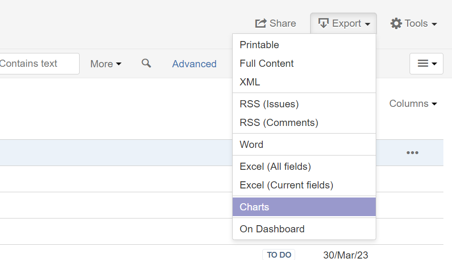Image resolution: width=452 pixels, height=260 pixels.
Task: Select RSS (Issues) export option
Action: coord(269,104)
